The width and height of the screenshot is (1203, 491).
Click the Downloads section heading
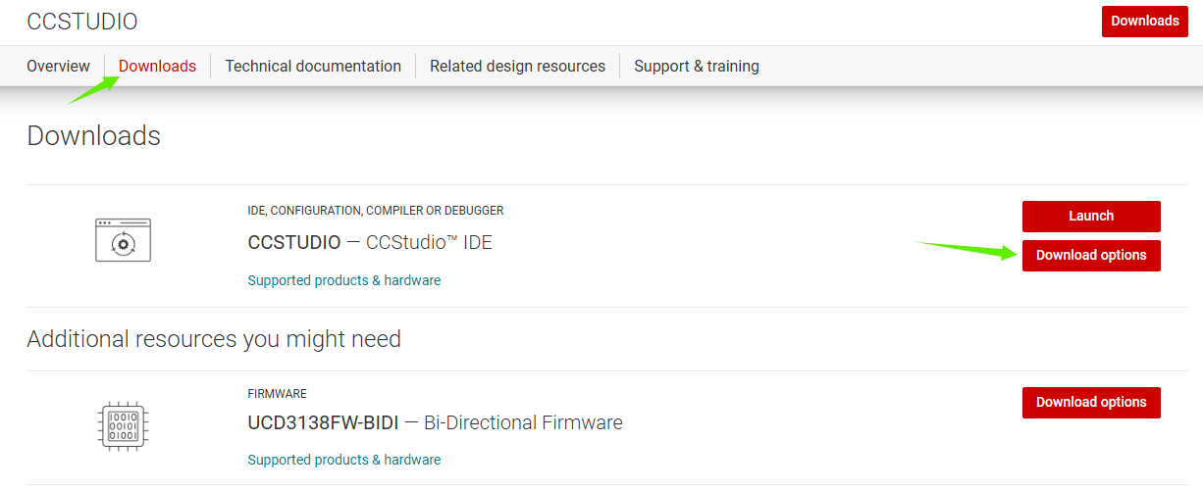pos(93,135)
